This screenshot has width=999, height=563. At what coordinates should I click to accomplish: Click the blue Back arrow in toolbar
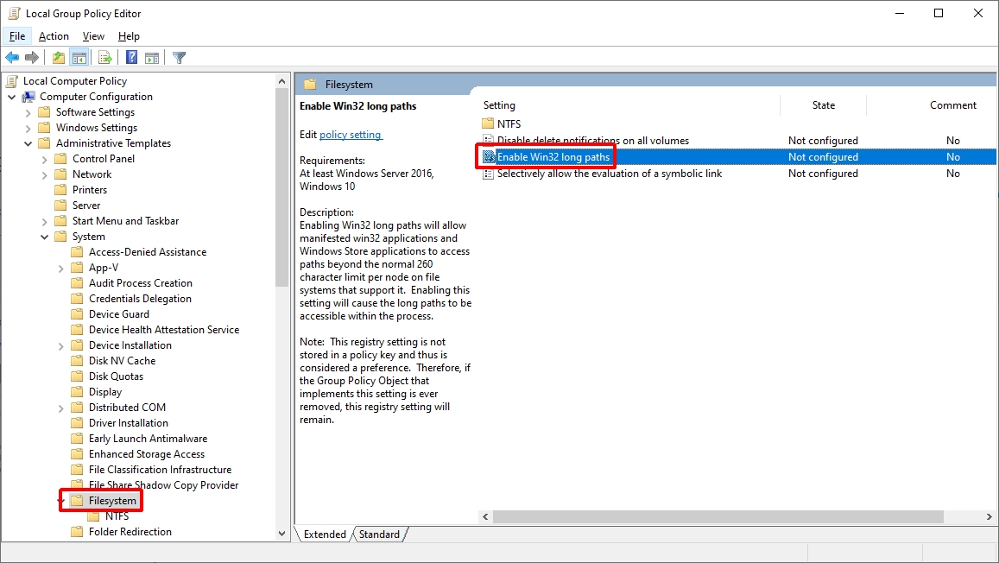click(12, 58)
